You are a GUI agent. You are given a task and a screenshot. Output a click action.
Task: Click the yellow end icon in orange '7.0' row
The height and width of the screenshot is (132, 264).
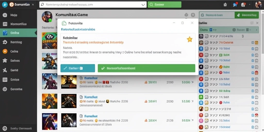257,43
